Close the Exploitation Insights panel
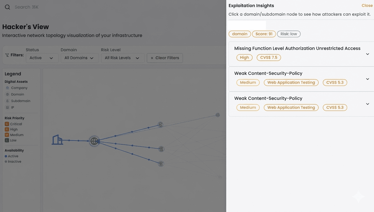Viewport: 374px width, 212px height. 367,6
